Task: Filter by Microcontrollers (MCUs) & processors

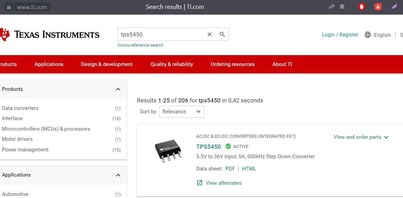Action: click(x=46, y=129)
